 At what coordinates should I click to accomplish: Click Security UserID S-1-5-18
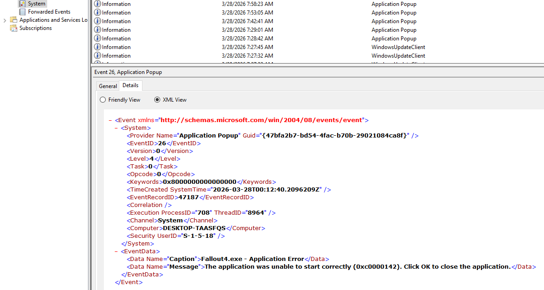coord(198,236)
